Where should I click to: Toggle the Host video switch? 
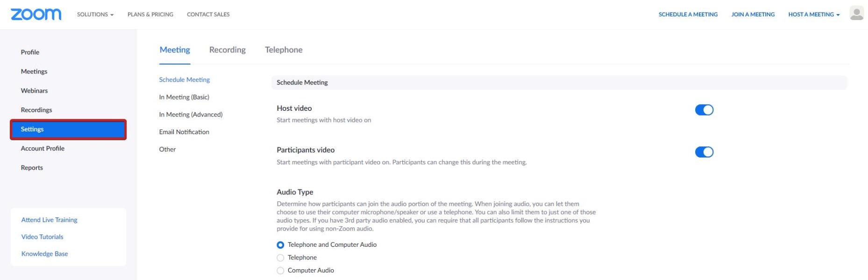point(704,110)
